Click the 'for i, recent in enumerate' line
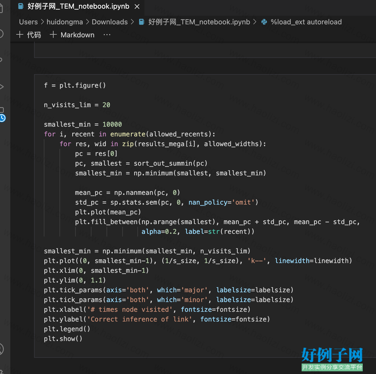This screenshot has height=374, width=376. (x=130, y=134)
